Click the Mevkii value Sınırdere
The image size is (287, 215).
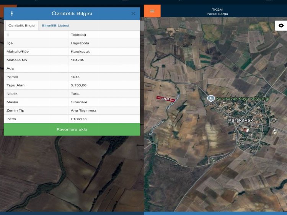click(x=79, y=102)
